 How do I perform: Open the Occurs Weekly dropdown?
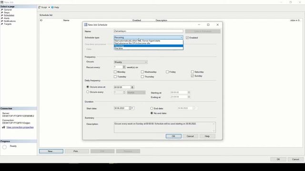(x=131, y=62)
